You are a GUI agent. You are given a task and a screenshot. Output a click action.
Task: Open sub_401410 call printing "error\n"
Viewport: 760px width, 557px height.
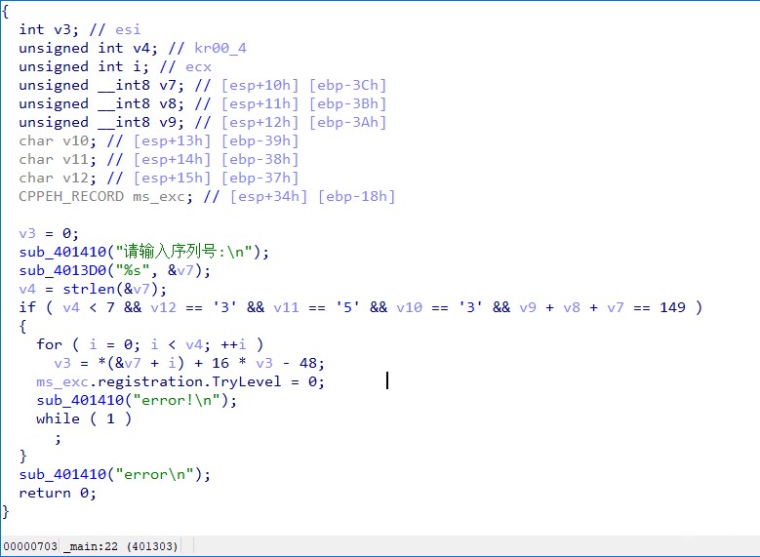click(115, 474)
